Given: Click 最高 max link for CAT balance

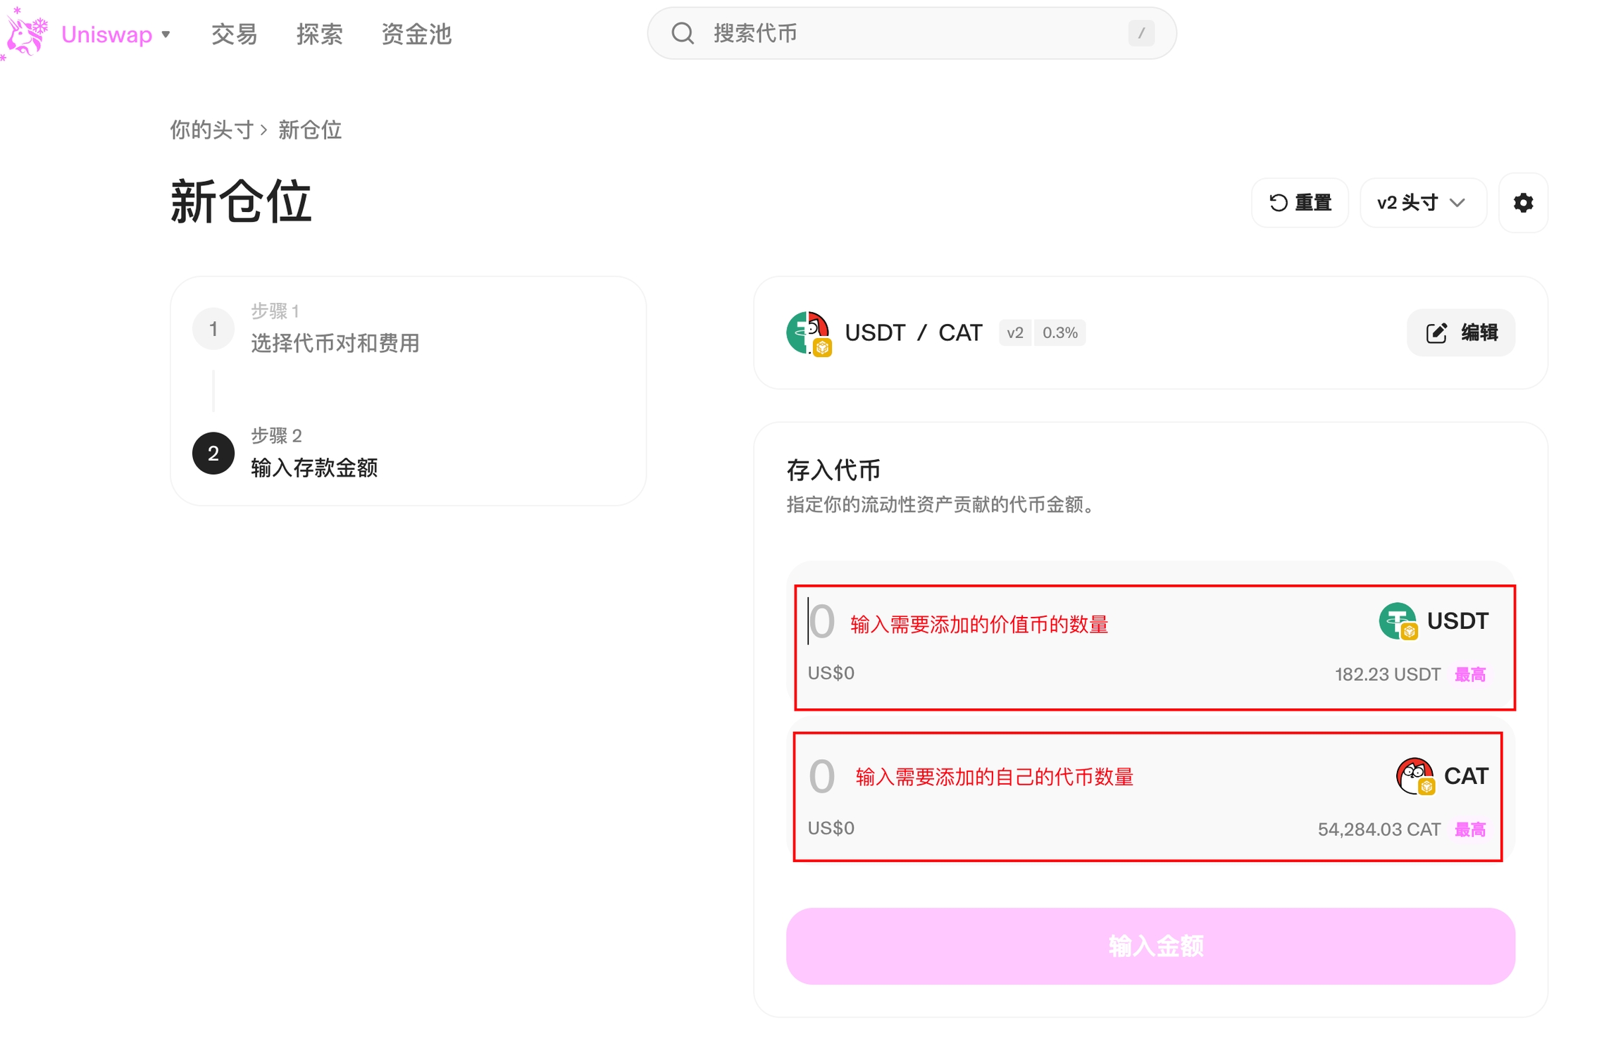Looking at the screenshot, I should coord(1469,830).
